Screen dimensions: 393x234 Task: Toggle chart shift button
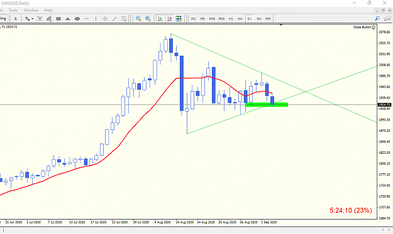point(169,19)
